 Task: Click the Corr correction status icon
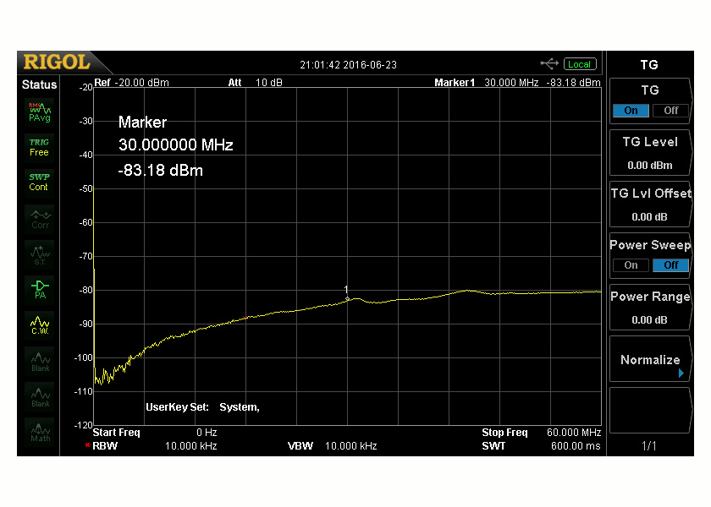click(39, 219)
